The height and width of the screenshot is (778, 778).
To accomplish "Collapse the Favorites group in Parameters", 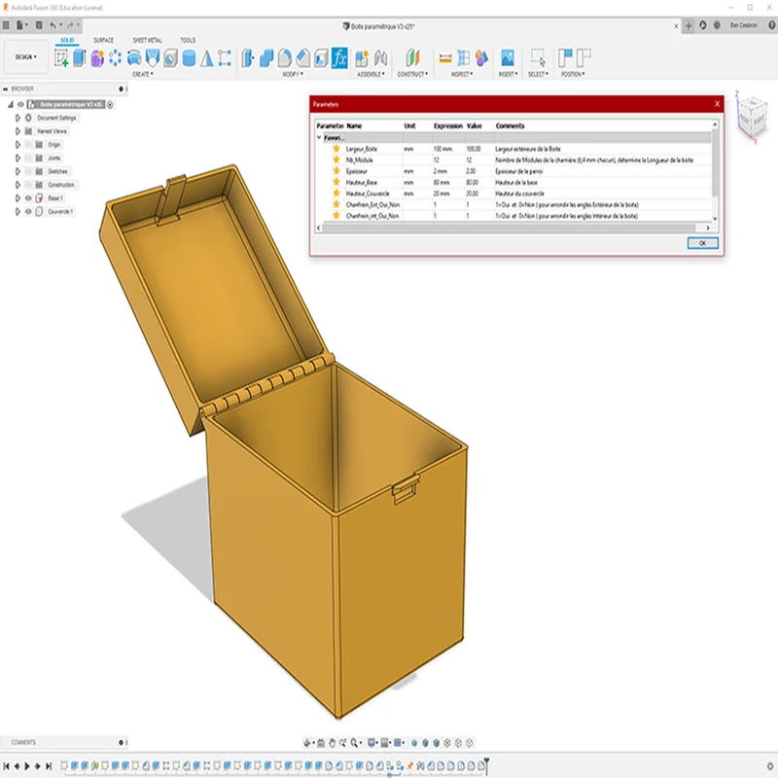I will coord(319,137).
